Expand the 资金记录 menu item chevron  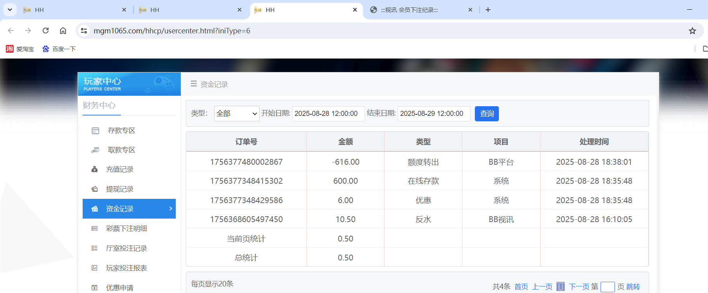[171, 209]
